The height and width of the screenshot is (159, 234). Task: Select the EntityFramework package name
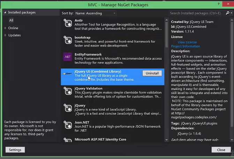[88, 54]
